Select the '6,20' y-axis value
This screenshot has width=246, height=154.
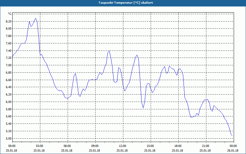click(9, 95)
